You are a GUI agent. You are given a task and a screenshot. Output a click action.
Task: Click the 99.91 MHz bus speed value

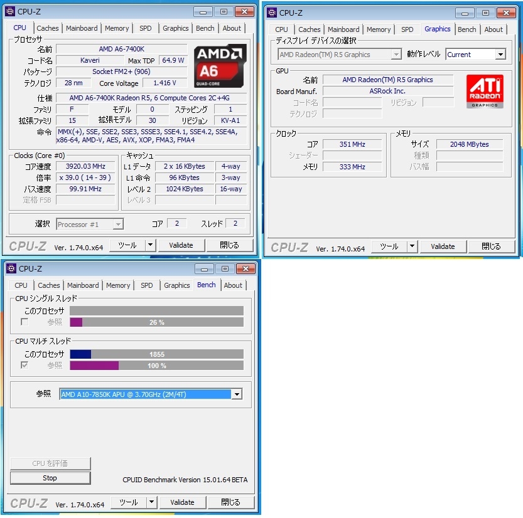coord(85,189)
